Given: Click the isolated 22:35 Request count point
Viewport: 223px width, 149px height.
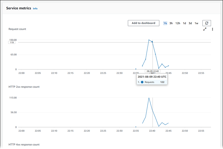Looking at the screenshot, I should point(136,69).
